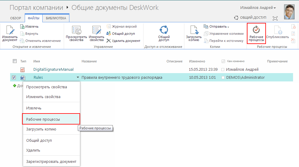Open the Отправить dropdown in the ribbon
The height and width of the screenshot is (167, 299).
(x=217, y=26)
